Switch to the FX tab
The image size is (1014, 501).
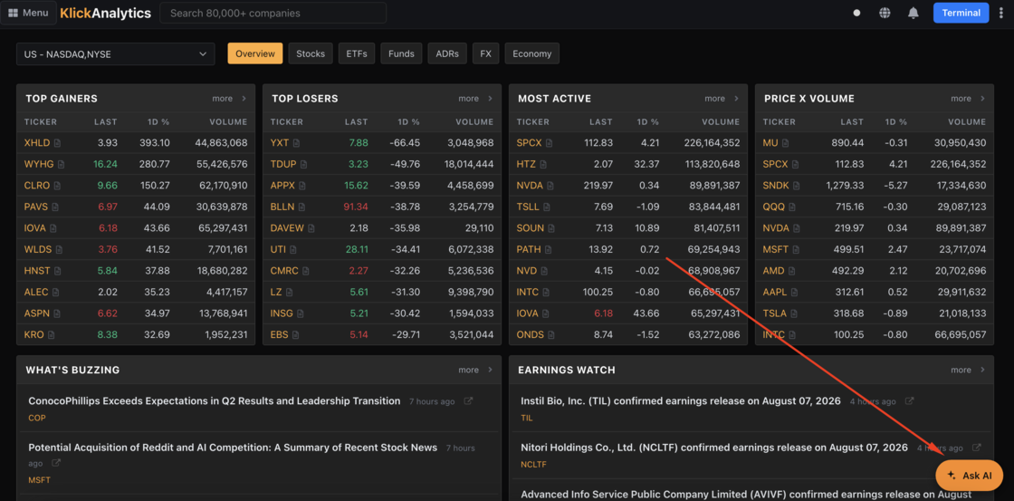click(485, 53)
